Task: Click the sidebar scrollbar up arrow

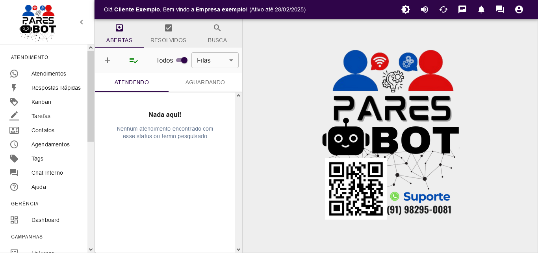Action: coord(91,48)
